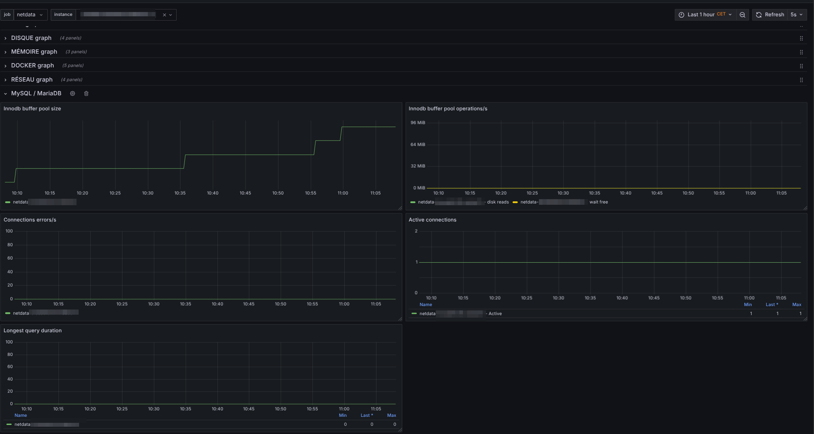Screen dimensions: 814x434
Task: Toggle disk reads series in legend
Action: pyautogui.click(x=497, y=202)
